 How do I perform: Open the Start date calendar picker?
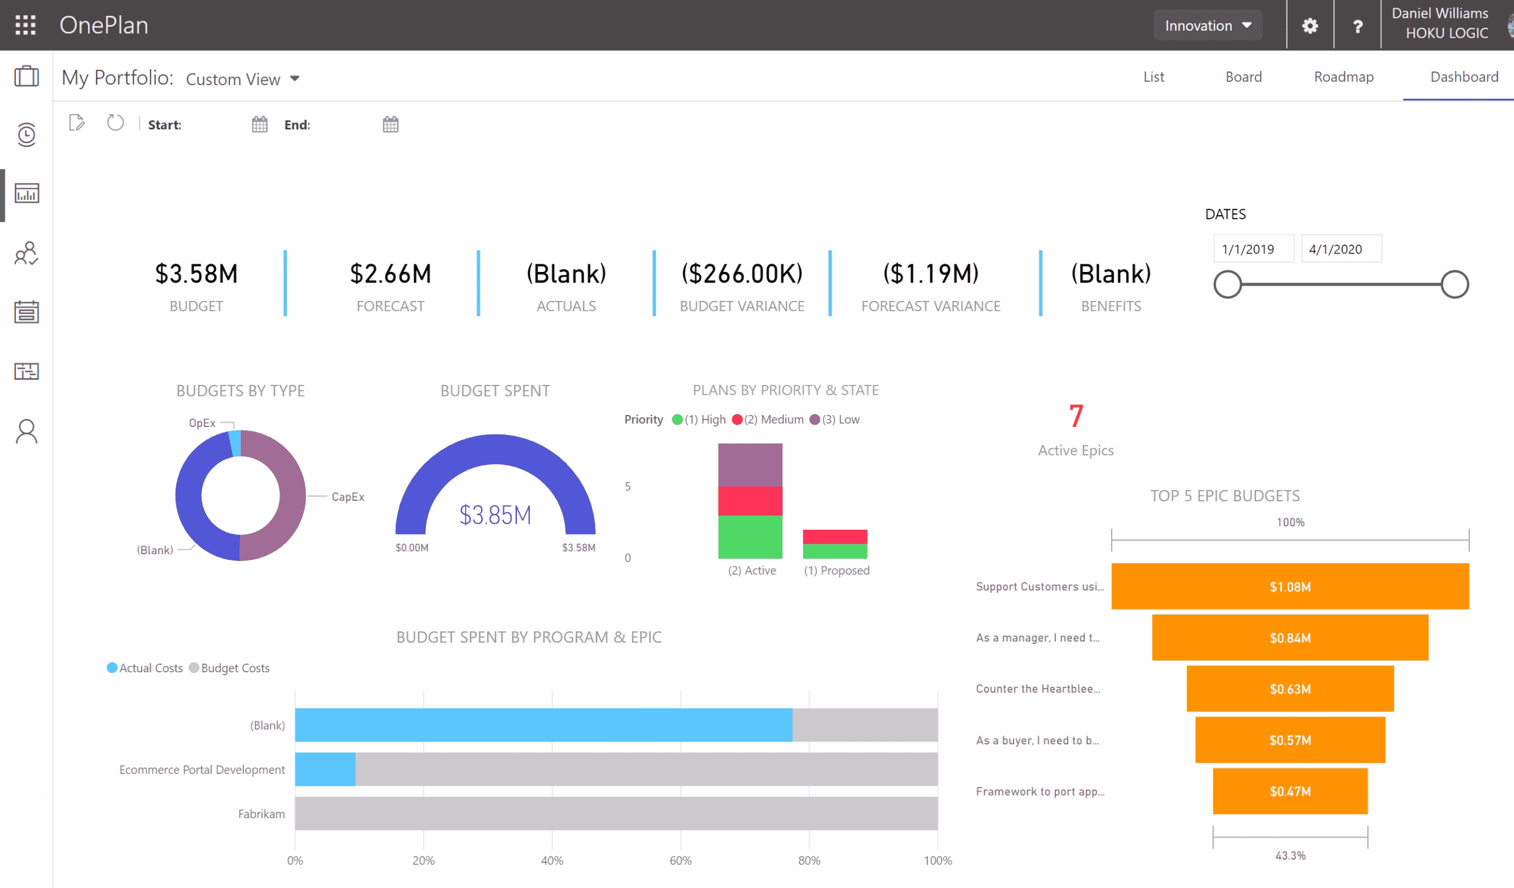[x=260, y=124]
